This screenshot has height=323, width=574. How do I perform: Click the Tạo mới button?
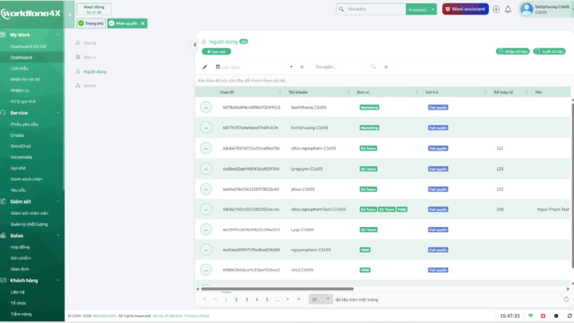(216, 52)
